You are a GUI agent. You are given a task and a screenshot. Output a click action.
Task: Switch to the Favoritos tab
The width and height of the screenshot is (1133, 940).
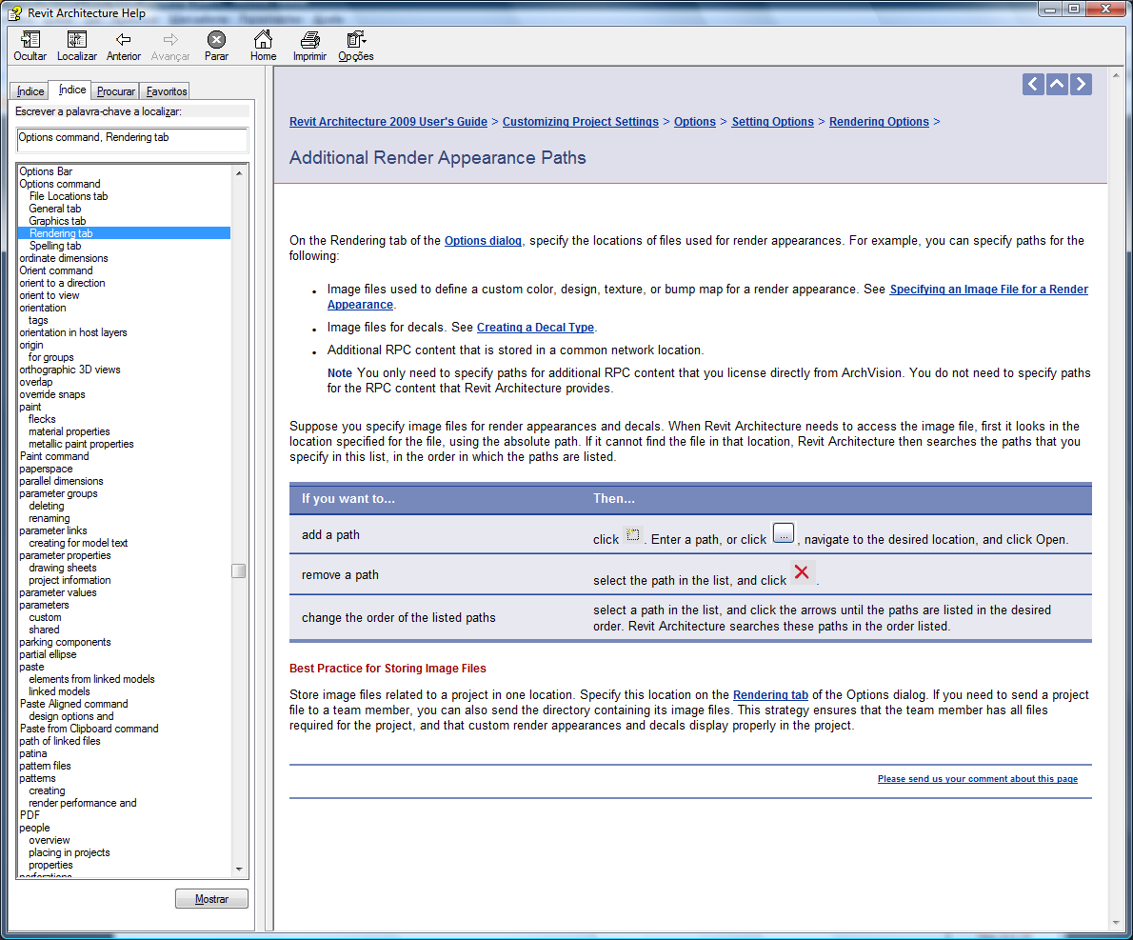click(167, 91)
